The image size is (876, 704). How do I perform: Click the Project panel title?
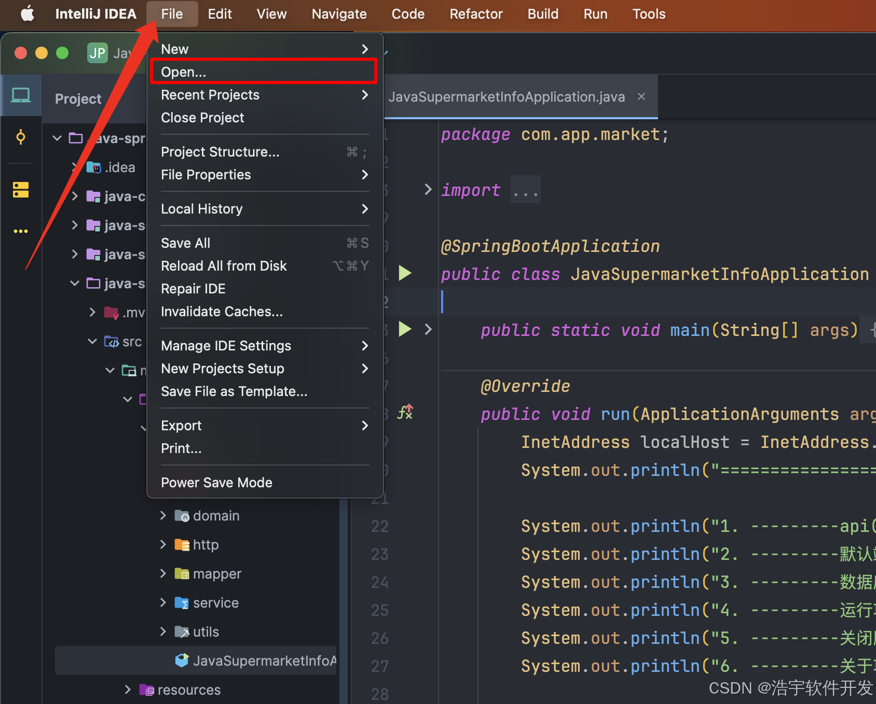coord(78,99)
